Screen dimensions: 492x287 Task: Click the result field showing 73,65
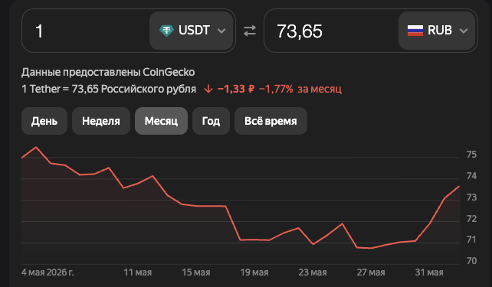(x=331, y=31)
